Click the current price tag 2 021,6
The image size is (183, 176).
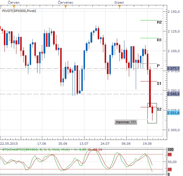coord(173,113)
